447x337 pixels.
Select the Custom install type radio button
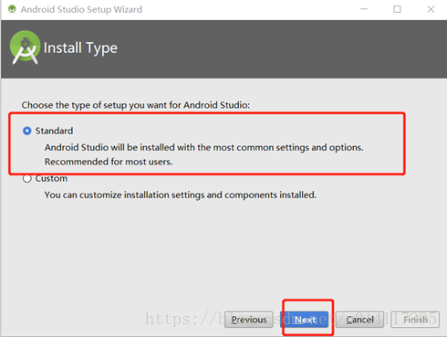pos(27,178)
